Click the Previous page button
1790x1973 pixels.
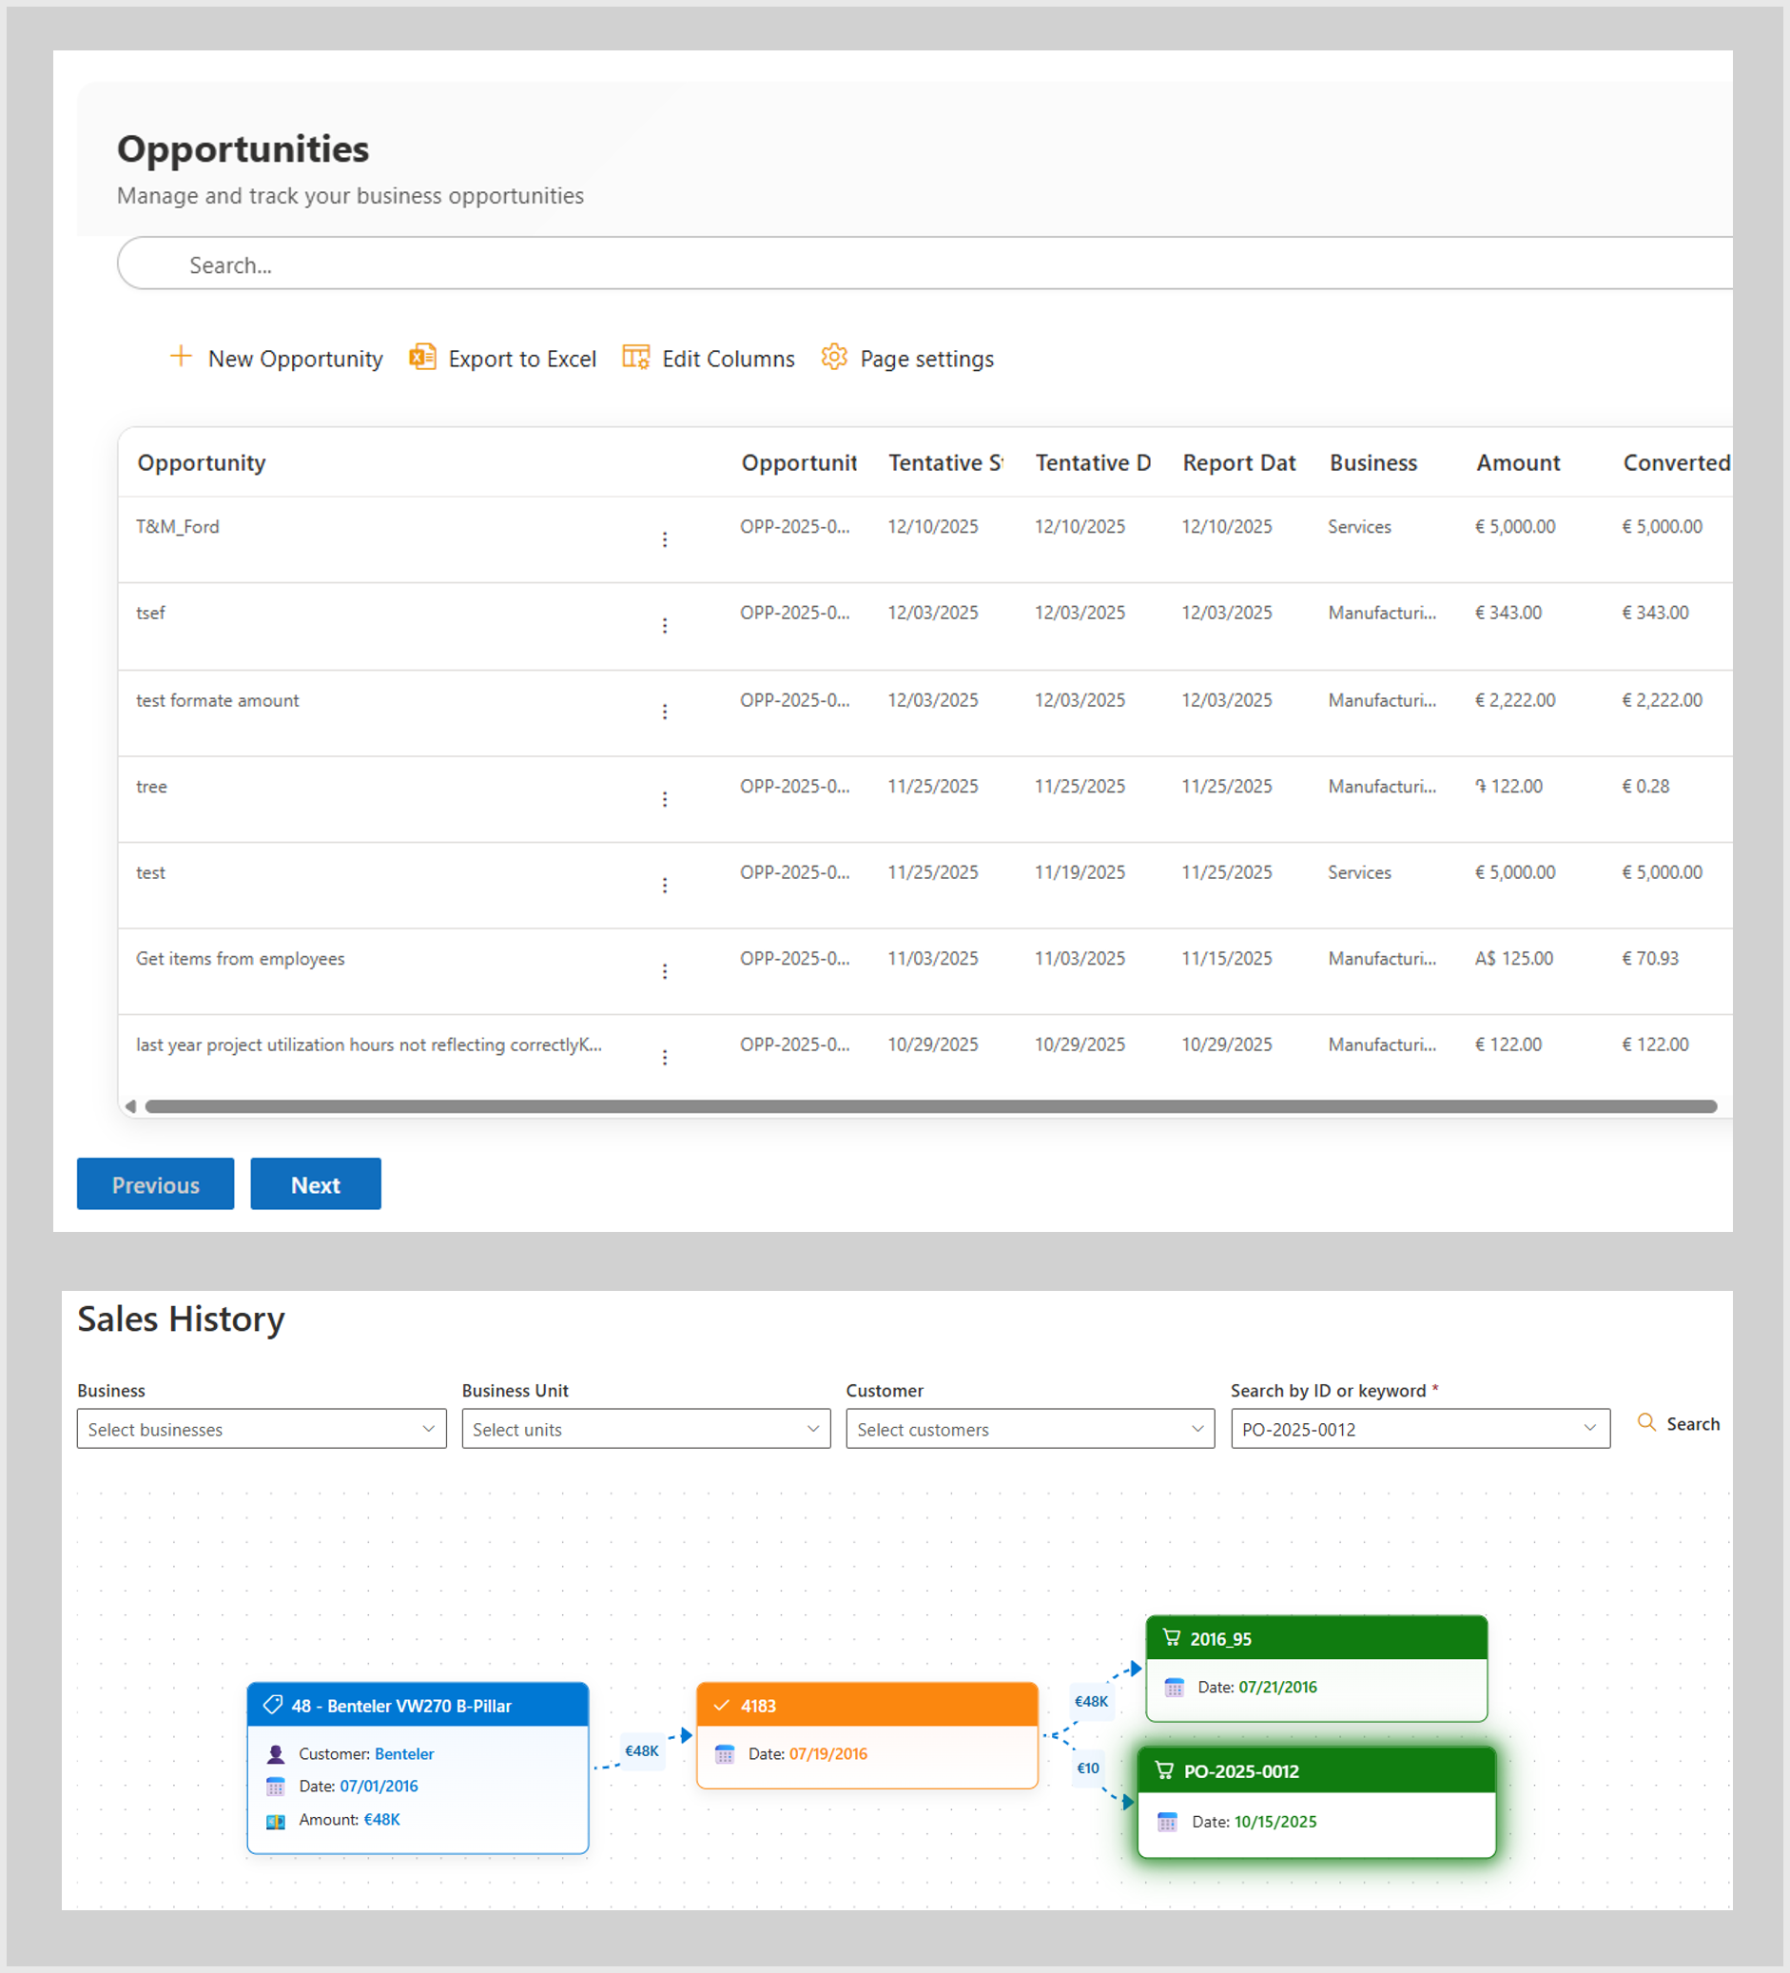coord(156,1184)
